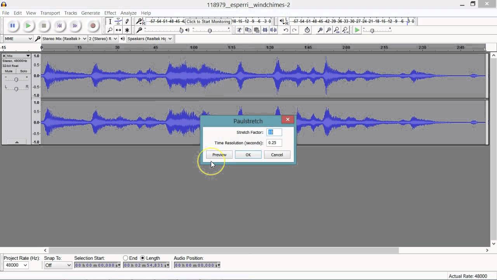Click the Audio Position time field

click(197, 265)
